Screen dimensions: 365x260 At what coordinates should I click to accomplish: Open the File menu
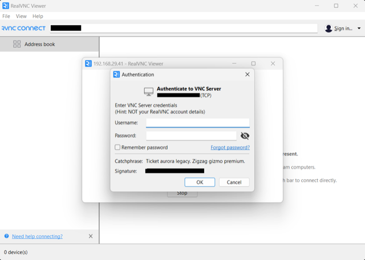click(x=6, y=16)
